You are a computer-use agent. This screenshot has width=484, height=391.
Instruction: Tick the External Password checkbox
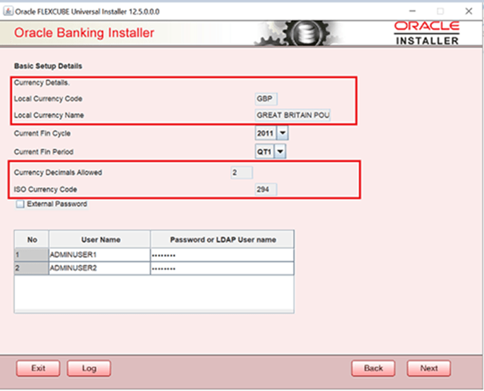tap(20, 204)
